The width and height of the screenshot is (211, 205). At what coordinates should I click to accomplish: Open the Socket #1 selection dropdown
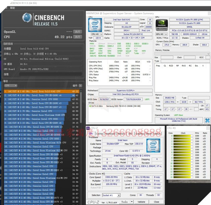[x=111, y=195]
